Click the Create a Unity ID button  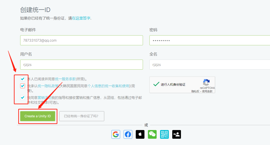[38, 116]
